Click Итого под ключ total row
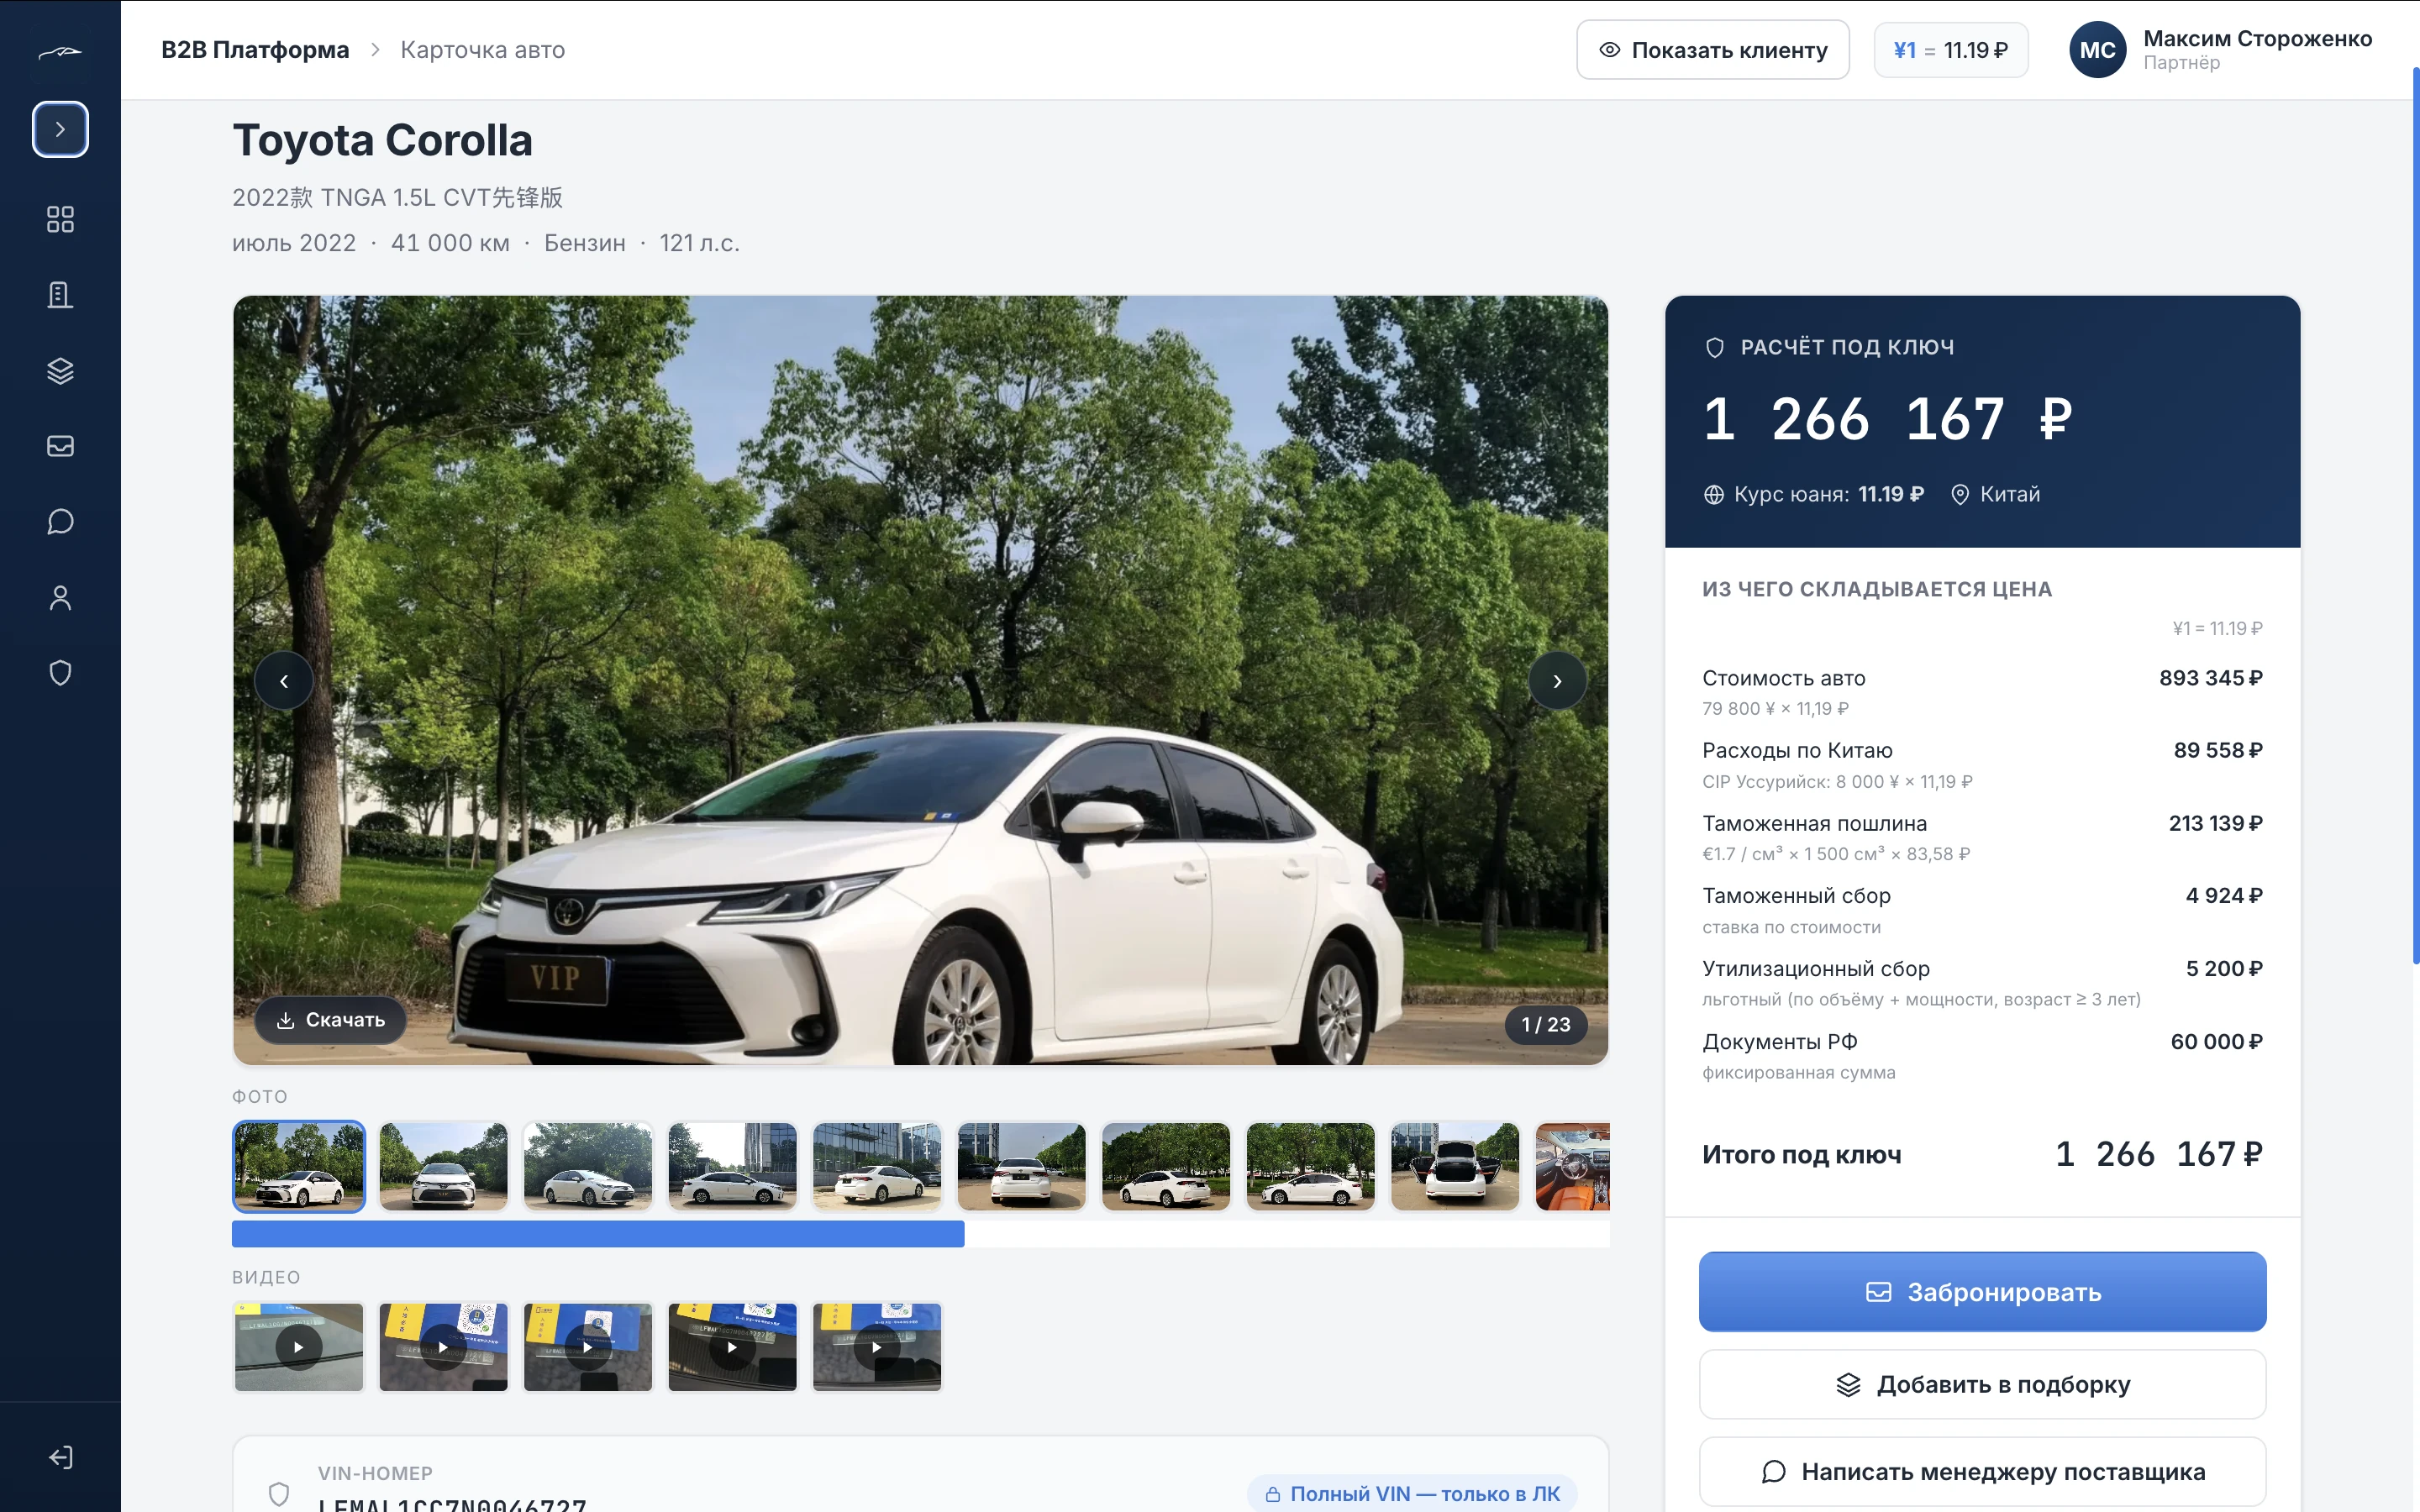 tap(1982, 1155)
